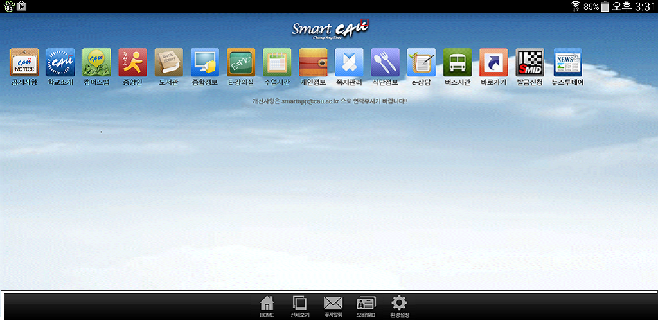Open the e-상담 notepad icon

click(x=422, y=62)
